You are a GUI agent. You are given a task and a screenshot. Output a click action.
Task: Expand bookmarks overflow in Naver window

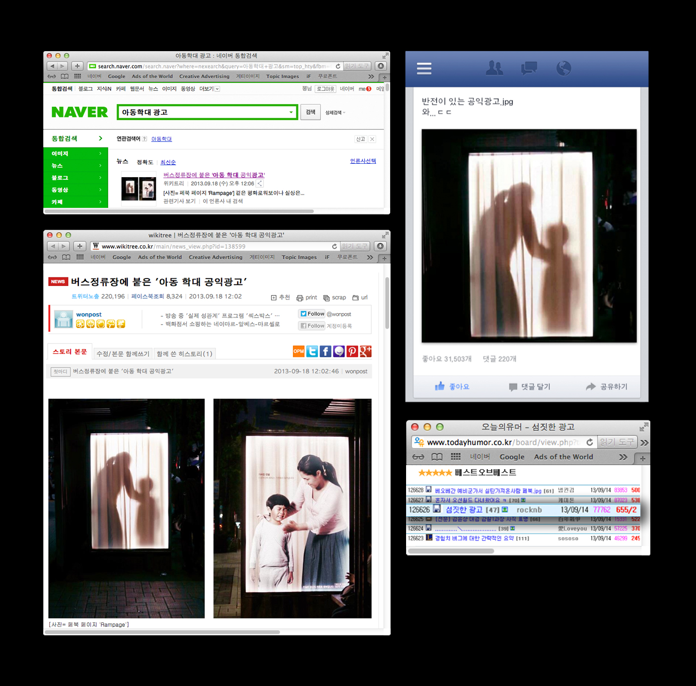(371, 76)
